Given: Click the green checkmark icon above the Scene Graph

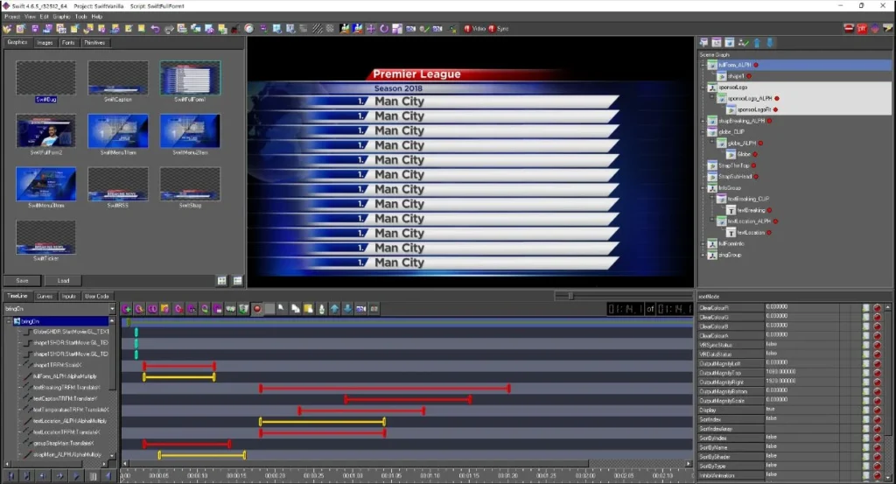Looking at the screenshot, I should coord(743,43).
